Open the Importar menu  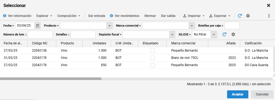(194, 16)
